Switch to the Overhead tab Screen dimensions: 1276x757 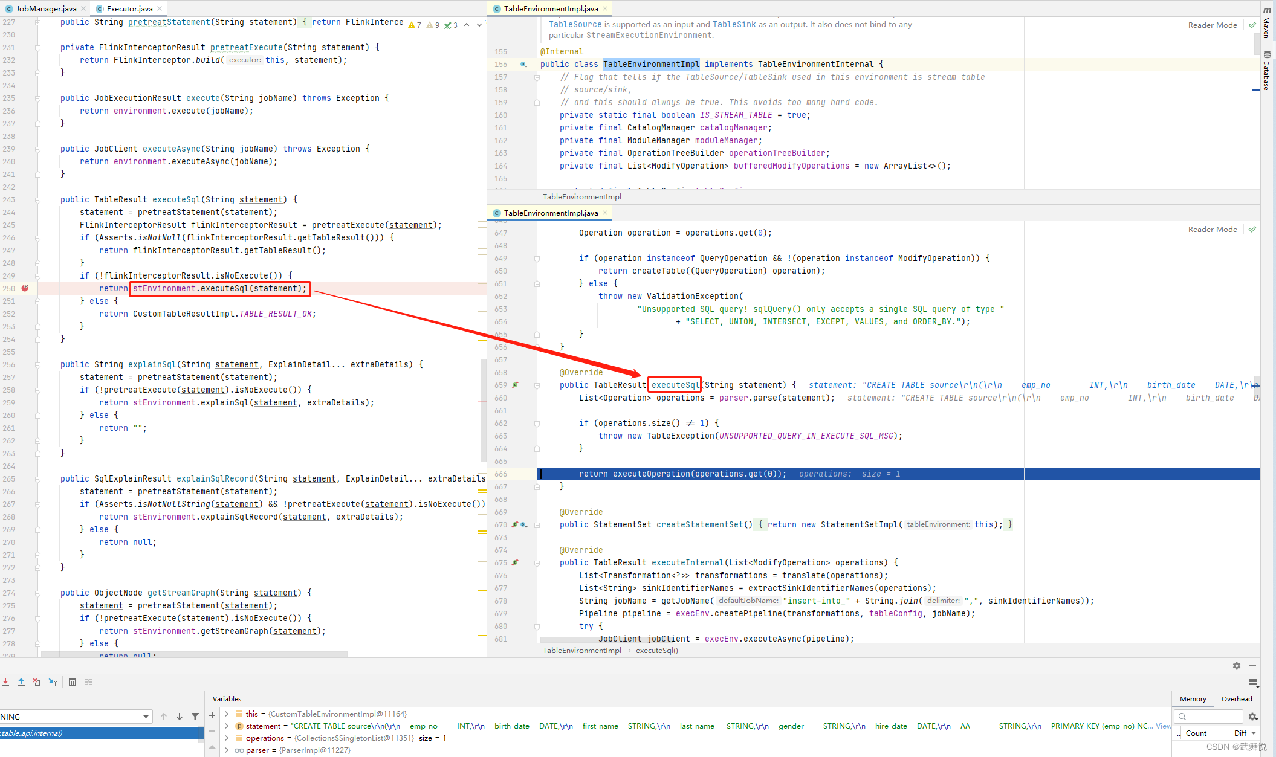1237,699
